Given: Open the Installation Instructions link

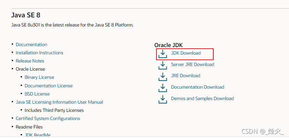Looking at the screenshot, I should [x=39, y=53].
